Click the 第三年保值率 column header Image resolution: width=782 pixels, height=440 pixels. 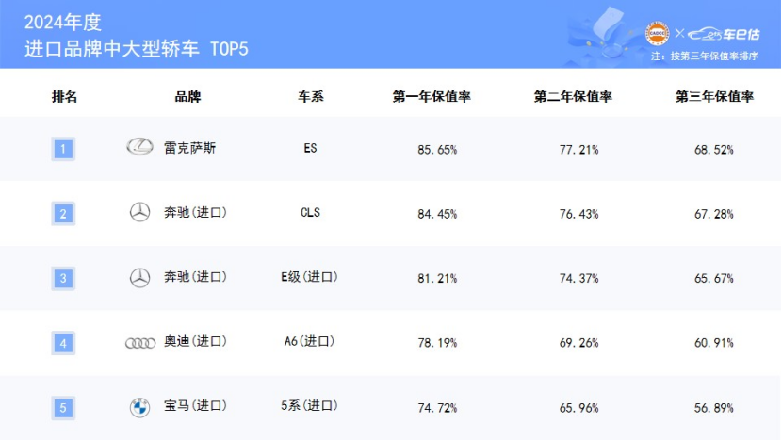[713, 96]
